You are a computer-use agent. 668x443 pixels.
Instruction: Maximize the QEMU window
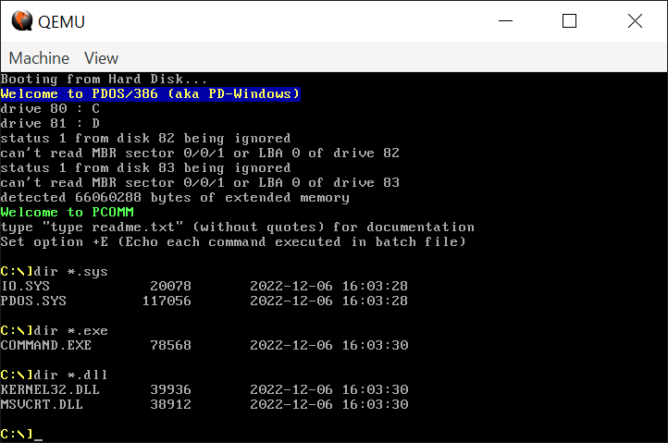[x=569, y=20]
